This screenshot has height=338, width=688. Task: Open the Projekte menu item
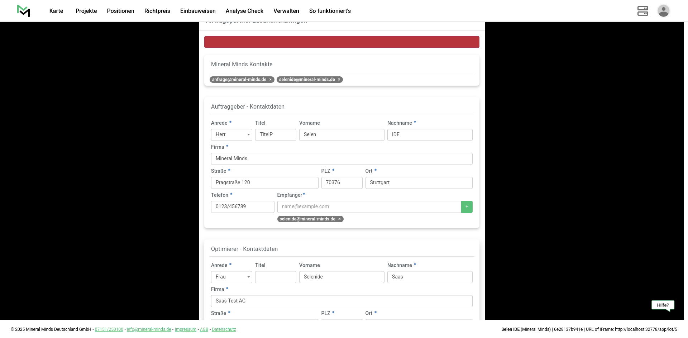pyautogui.click(x=86, y=11)
